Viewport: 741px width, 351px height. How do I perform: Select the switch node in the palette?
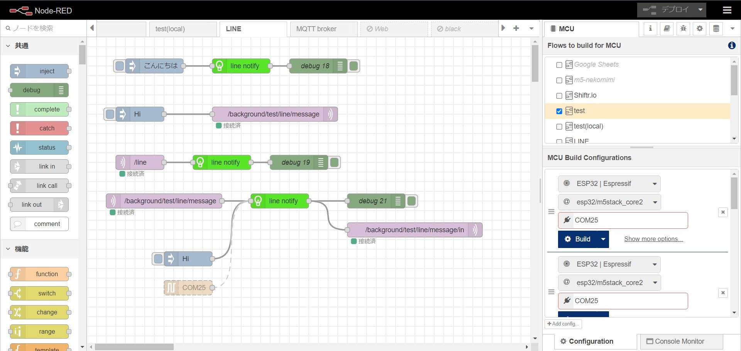[39, 293]
